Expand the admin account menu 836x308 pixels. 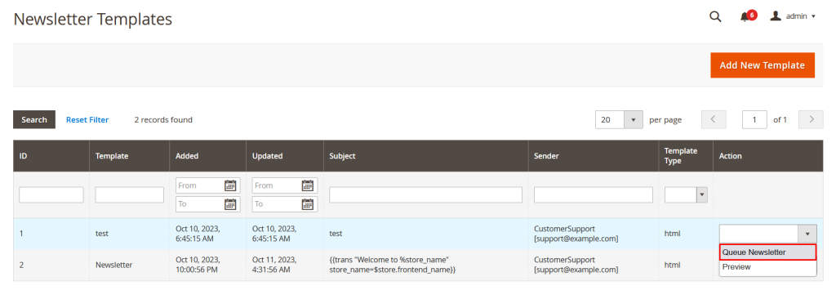coord(793,16)
